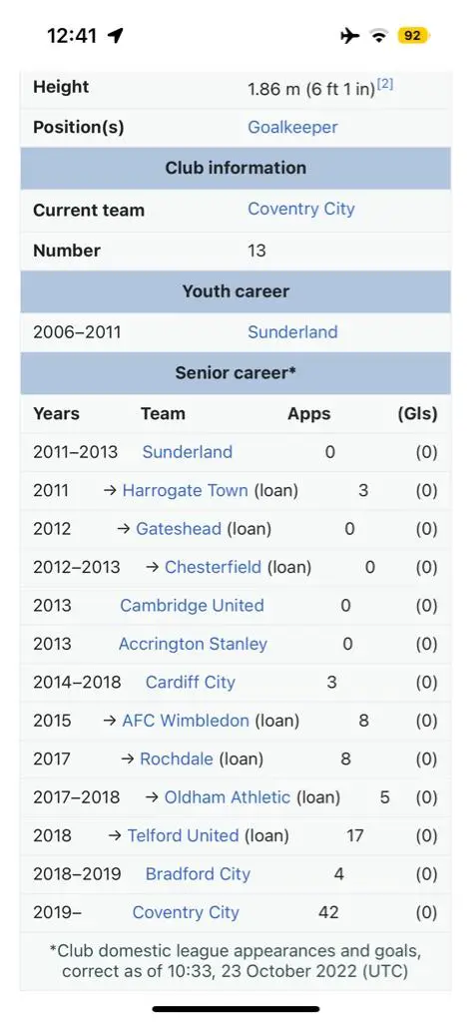This screenshot has width=472, height=1022.
Task: Open the reference [2] footnote link
Action: 385,85
